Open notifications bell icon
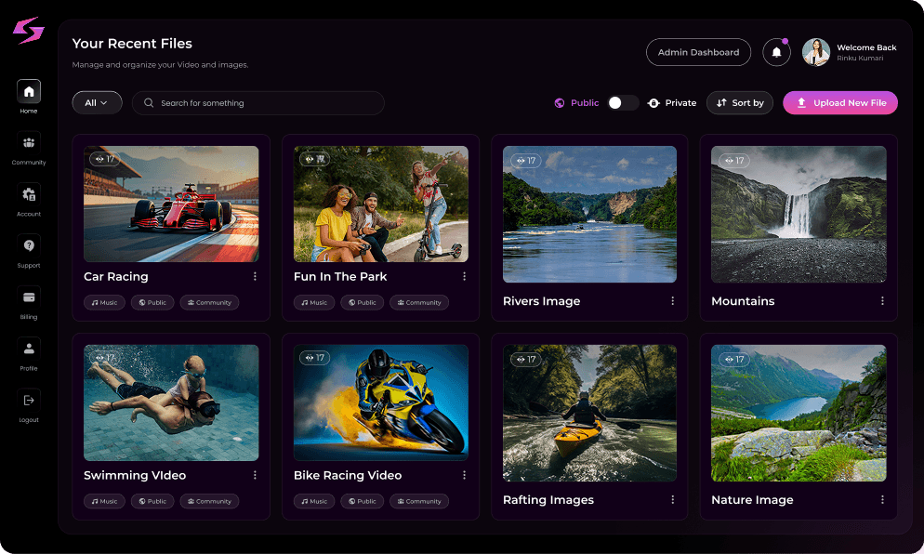This screenshot has width=924, height=554. (776, 53)
